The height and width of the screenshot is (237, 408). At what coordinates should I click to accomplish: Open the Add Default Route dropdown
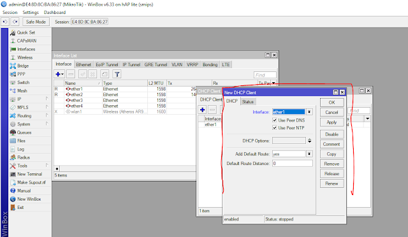coord(309,154)
